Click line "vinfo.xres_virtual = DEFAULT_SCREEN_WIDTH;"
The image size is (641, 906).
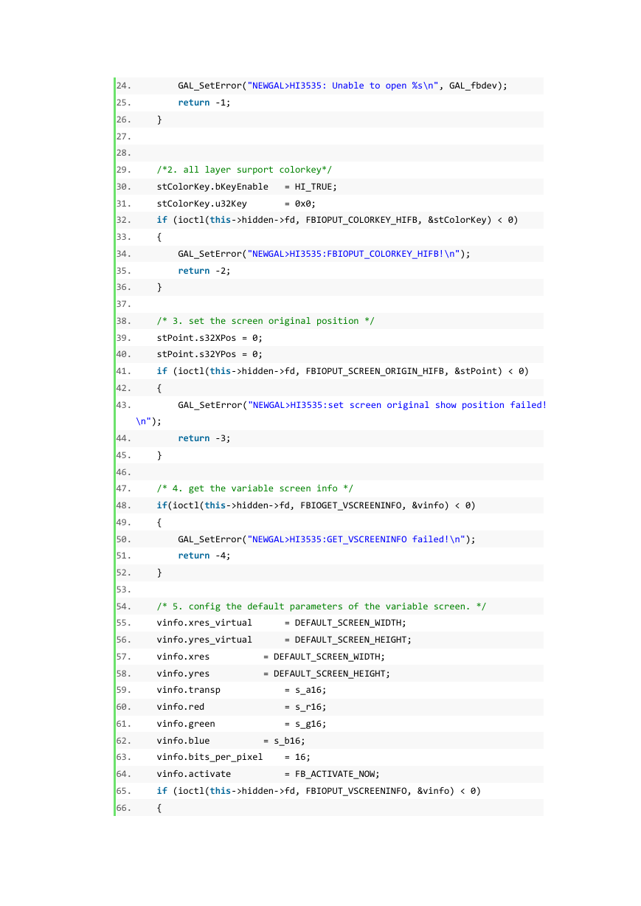tap(281, 623)
